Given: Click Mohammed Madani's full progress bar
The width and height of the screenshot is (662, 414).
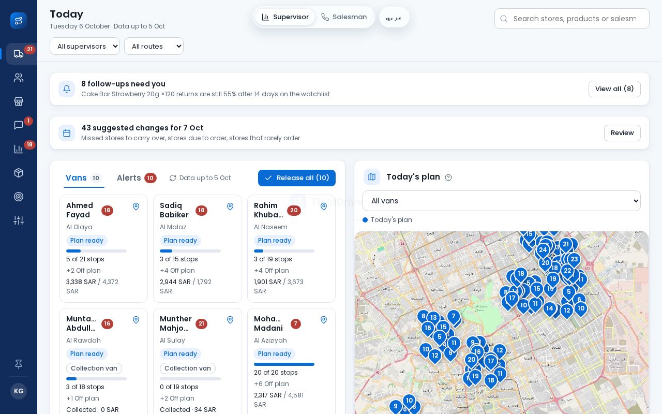Looking at the screenshot, I should [x=284, y=364].
